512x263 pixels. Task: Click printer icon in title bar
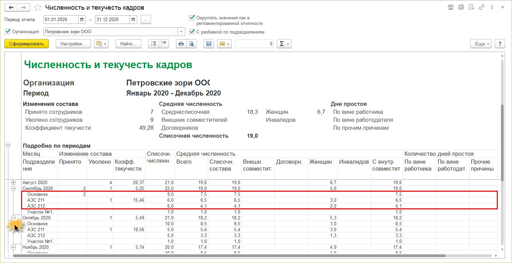(x=461, y=7)
